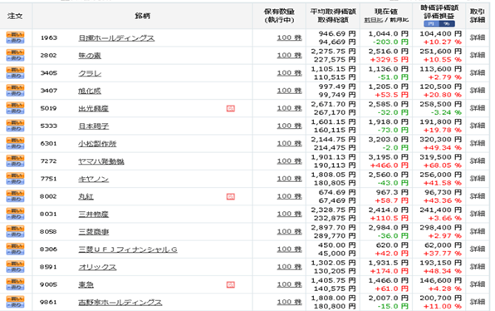The height and width of the screenshot is (311, 495).
Task: Open ヤマハ発動機 stock name link
Action: [x=101, y=161]
